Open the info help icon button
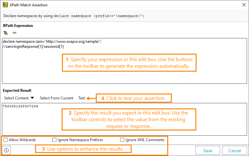 [x=6, y=150]
